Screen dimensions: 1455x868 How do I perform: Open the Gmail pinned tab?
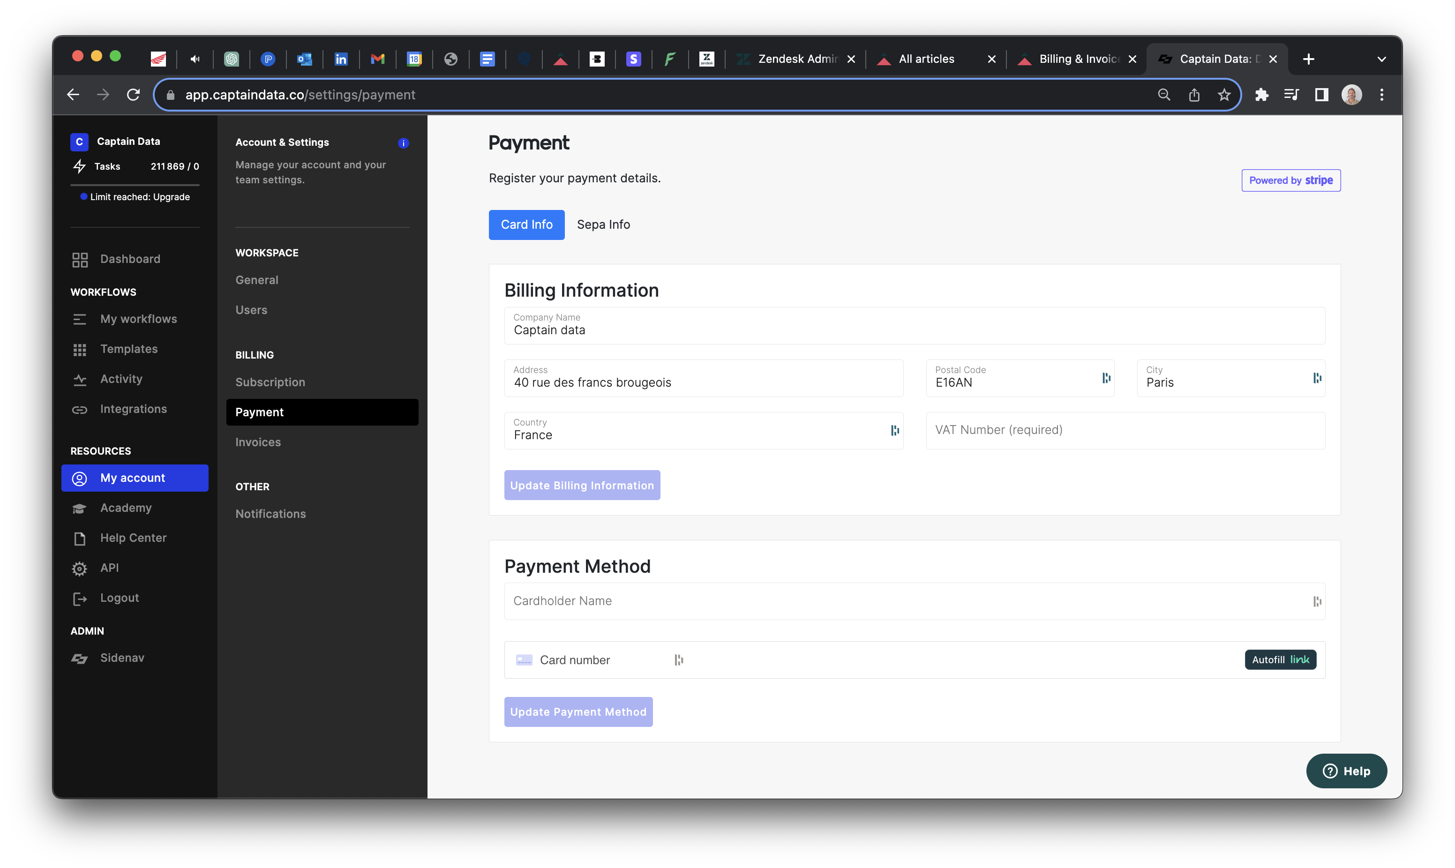[378, 59]
